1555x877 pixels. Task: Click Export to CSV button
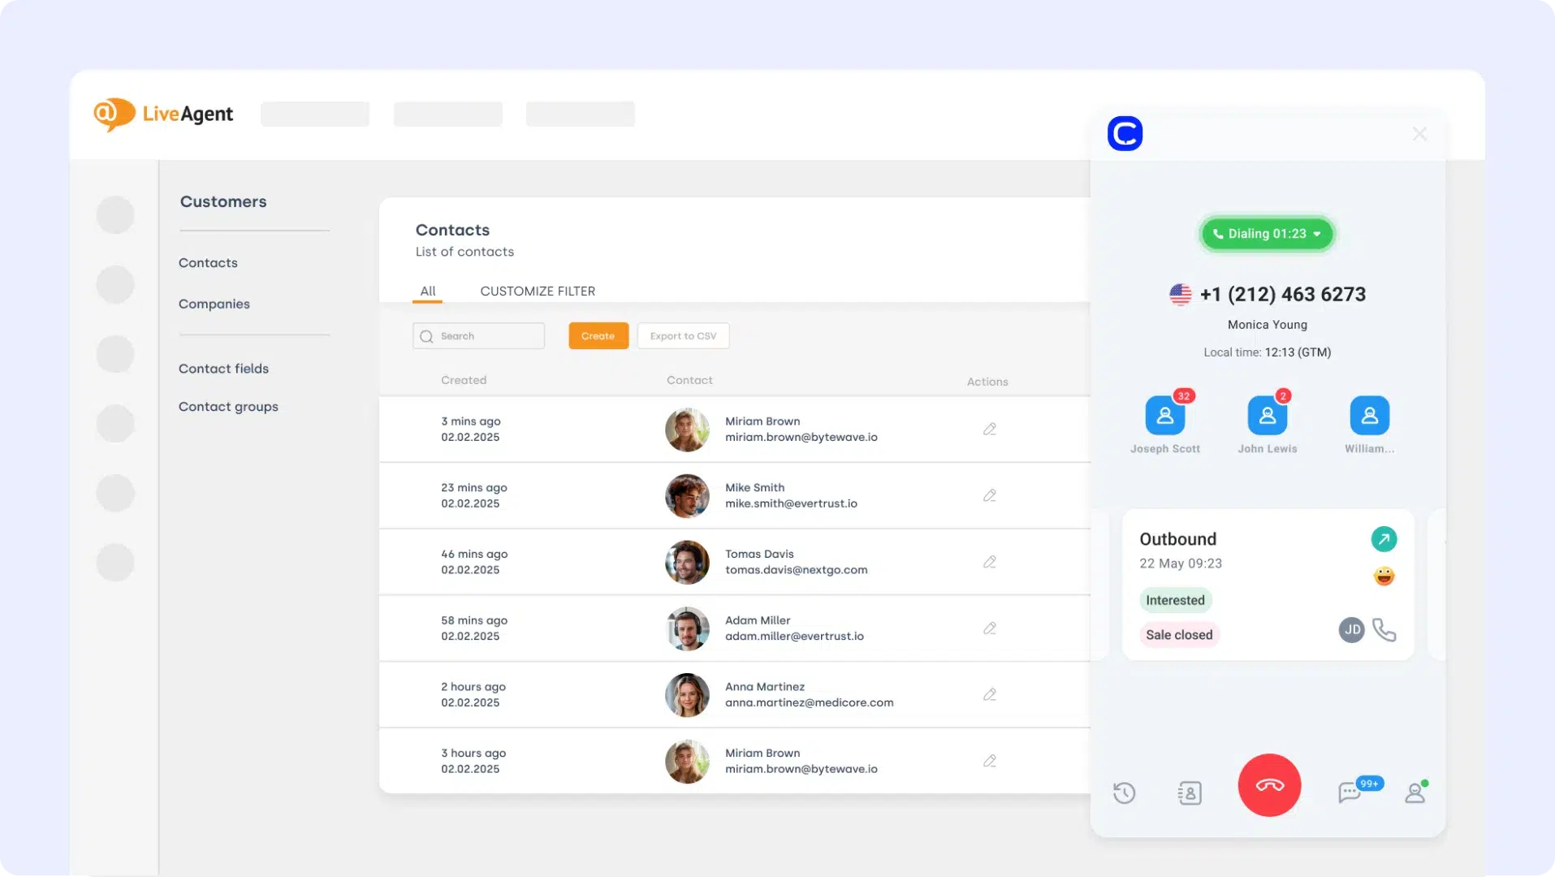(x=683, y=336)
